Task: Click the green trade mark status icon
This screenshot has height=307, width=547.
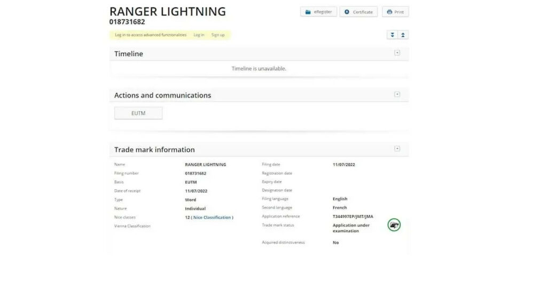Action: (x=394, y=225)
